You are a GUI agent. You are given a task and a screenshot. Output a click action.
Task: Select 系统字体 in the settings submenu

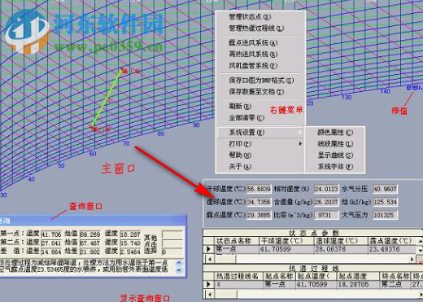click(x=335, y=167)
